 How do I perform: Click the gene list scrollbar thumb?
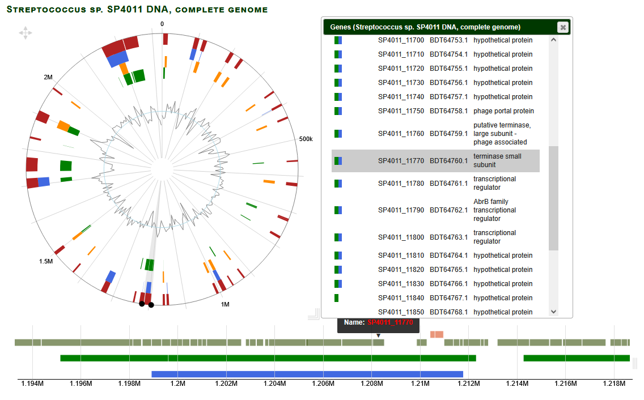553,198
